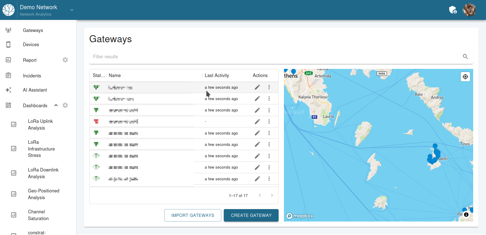Viewport: 486px width, 235px height.
Task: Click the search magnifier icon
Action: (465, 56)
